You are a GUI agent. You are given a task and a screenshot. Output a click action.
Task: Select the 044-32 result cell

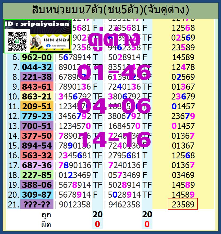click(37, 67)
